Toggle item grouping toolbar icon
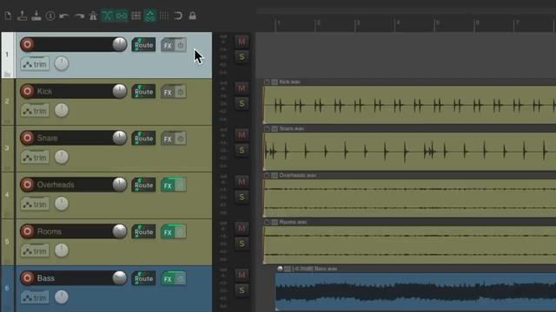This screenshot has width=556, height=312. click(122, 16)
